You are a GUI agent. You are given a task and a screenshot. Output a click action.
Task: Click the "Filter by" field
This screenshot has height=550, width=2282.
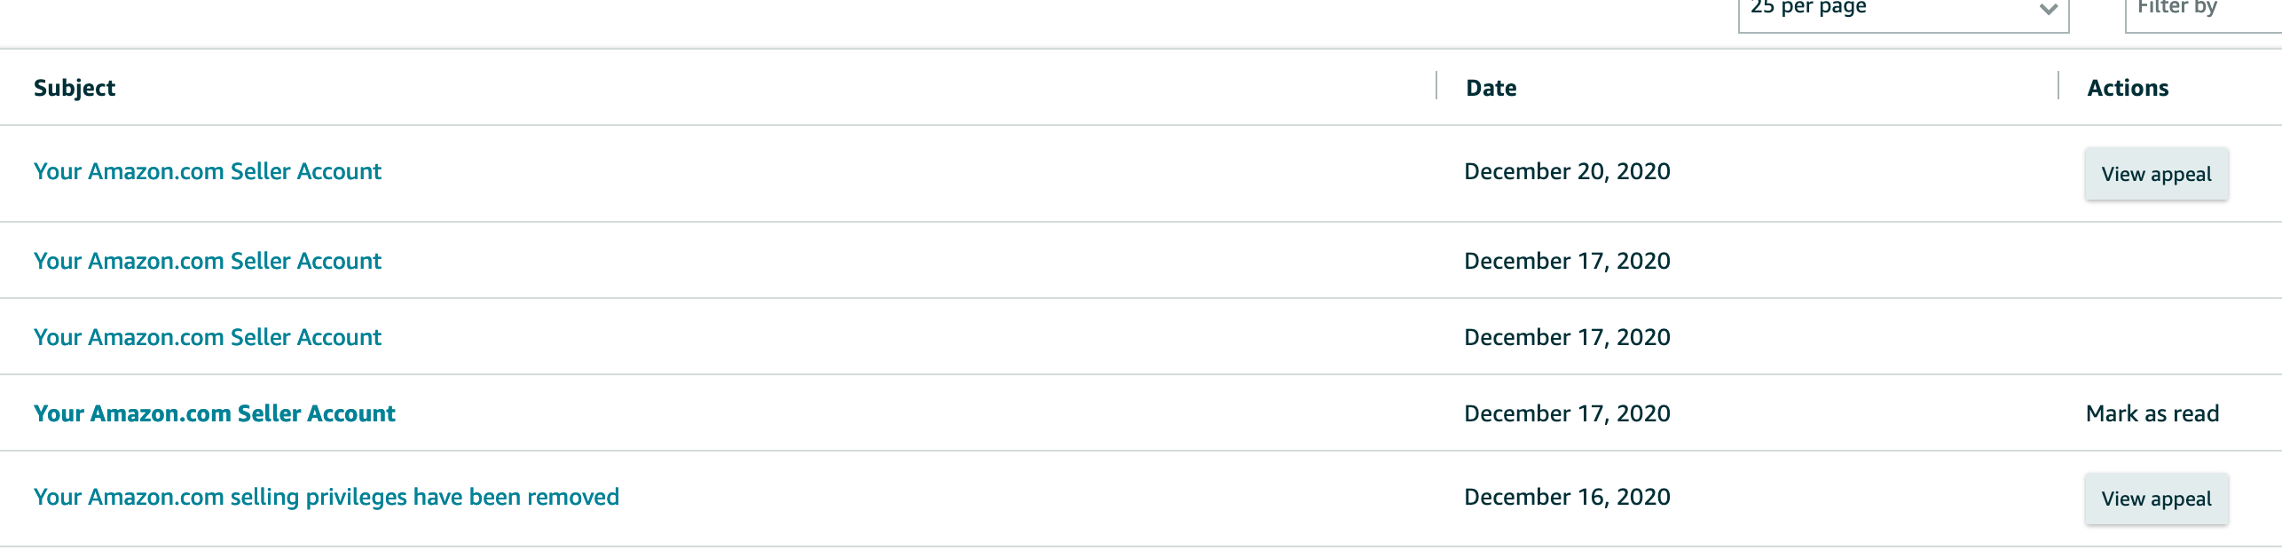point(2200,11)
